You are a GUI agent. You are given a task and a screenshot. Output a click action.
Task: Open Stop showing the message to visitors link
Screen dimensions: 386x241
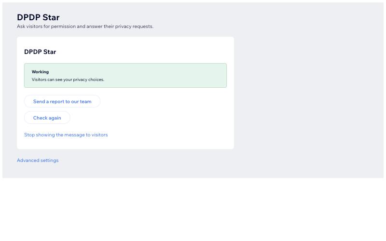[x=66, y=135]
